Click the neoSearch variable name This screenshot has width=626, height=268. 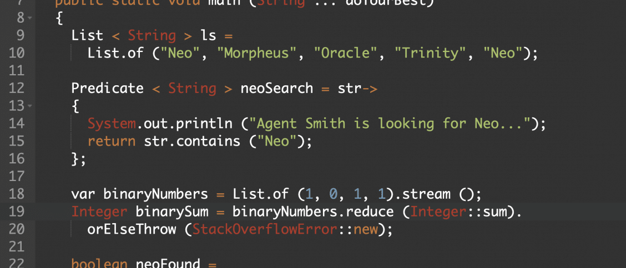(x=277, y=89)
